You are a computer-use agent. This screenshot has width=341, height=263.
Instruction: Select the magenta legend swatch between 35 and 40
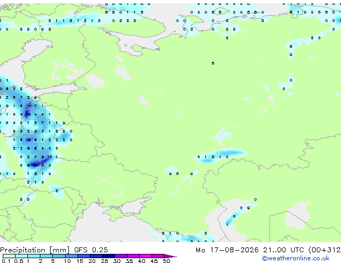[133, 256]
